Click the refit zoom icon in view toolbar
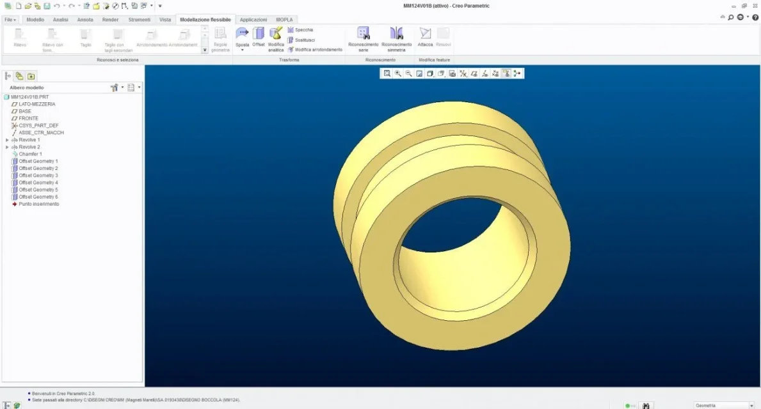761x409 pixels. pos(387,73)
